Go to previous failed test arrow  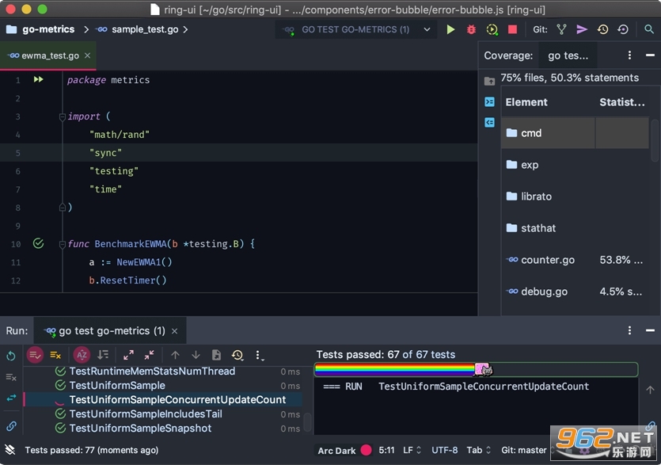(x=176, y=356)
